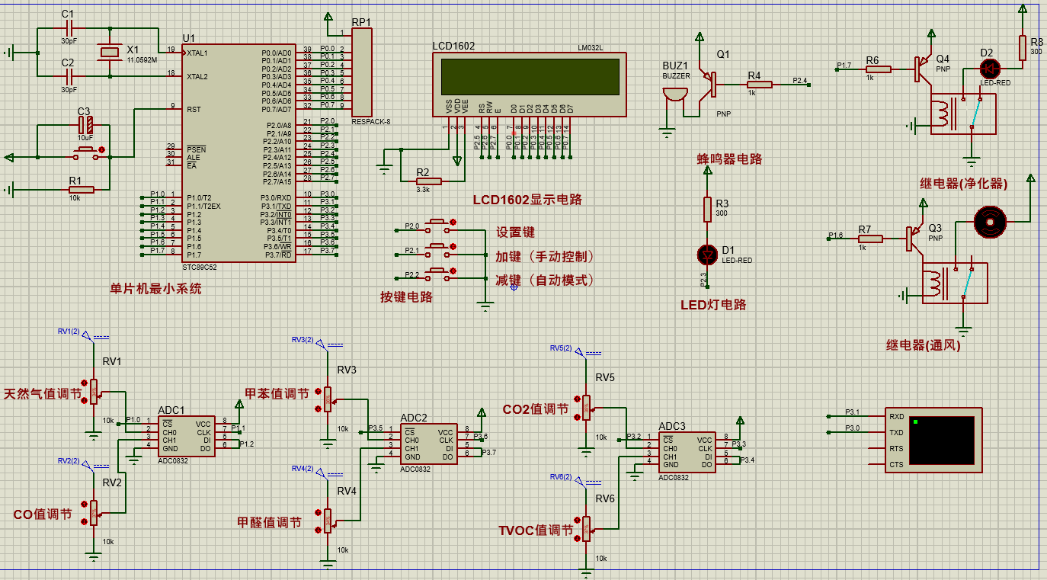Adjust the RV1 natural gas potentiometer
Image resolution: width=1047 pixels, height=580 pixels.
[x=94, y=391]
